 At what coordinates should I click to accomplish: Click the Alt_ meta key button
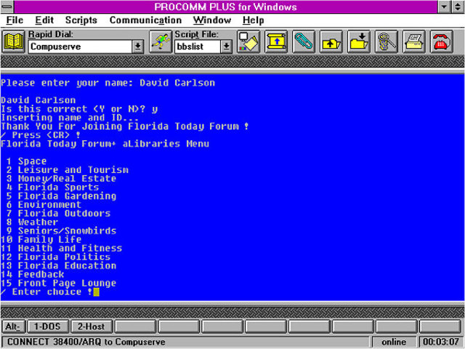tap(13, 326)
